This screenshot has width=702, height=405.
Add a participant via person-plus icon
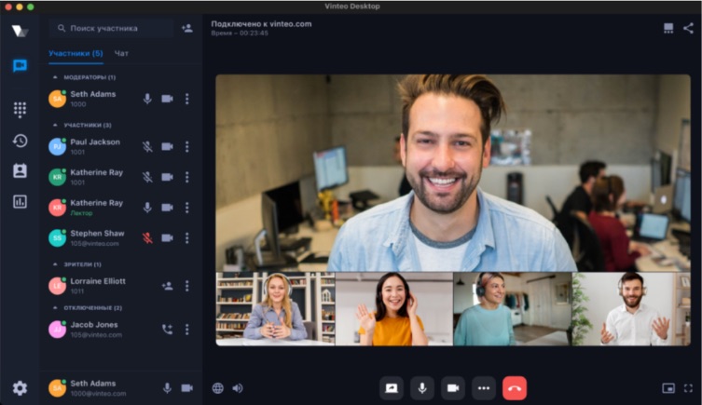[187, 28]
